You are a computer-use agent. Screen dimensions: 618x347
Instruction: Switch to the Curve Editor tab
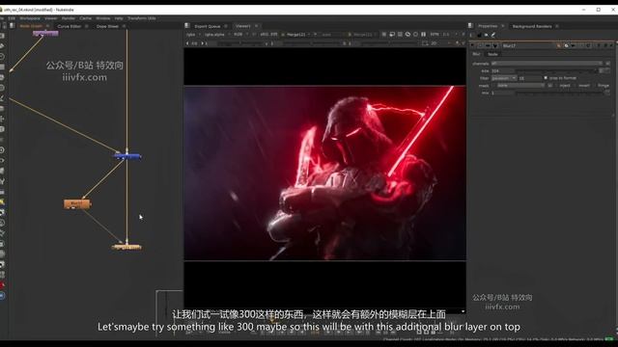point(69,26)
